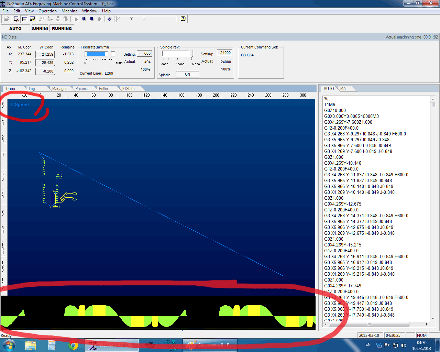Click the Current Line L269 readout
The width and height of the screenshot is (440, 352).
[97, 73]
